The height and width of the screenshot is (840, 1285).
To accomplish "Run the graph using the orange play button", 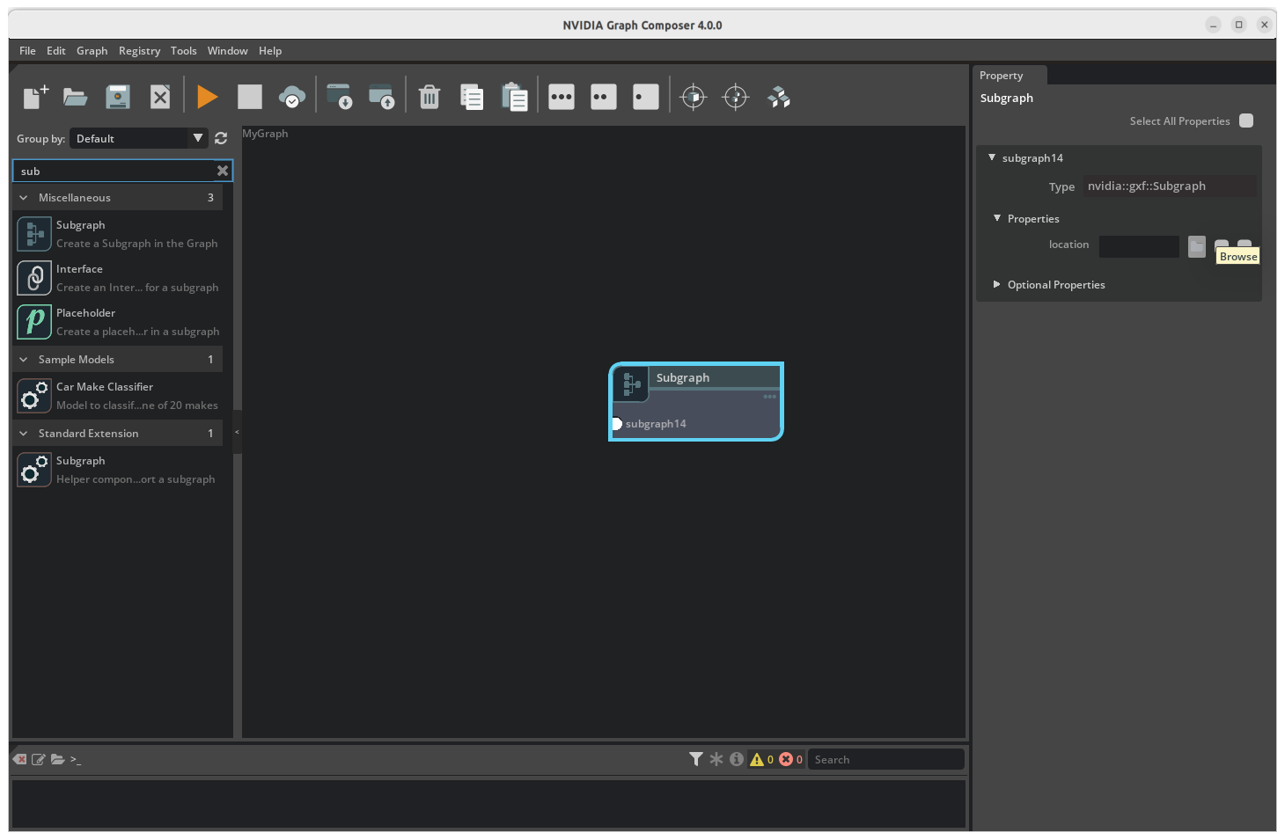I will (x=208, y=97).
